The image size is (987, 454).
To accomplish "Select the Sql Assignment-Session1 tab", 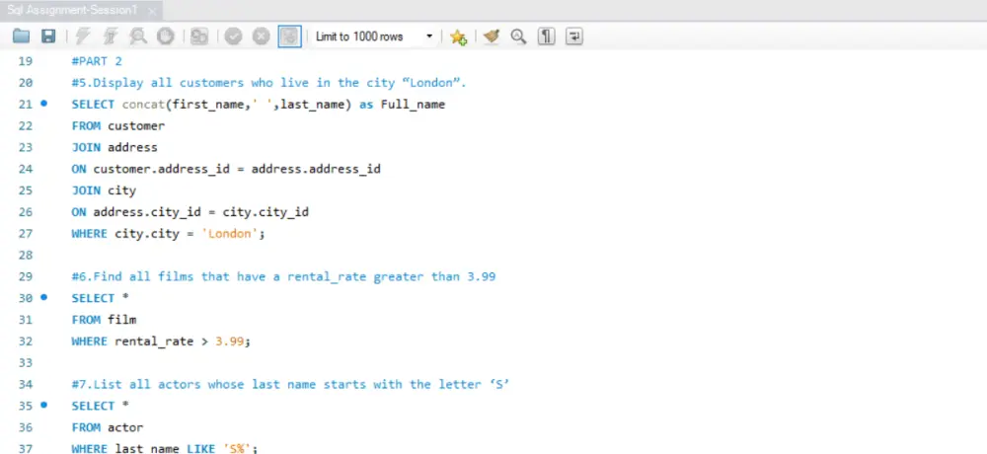I will click(x=72, y=11).
